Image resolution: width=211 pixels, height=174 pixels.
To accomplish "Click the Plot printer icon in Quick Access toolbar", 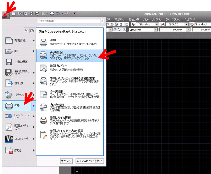I will point(52,13).
